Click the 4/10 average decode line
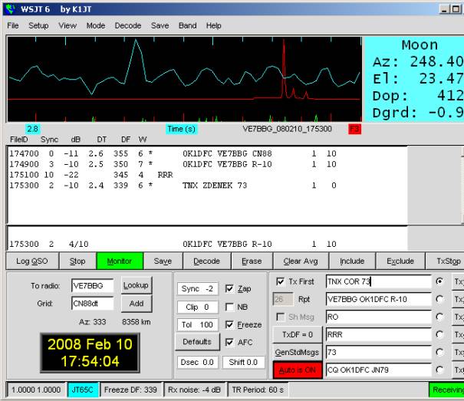The image size is (464, 401). 173,244
